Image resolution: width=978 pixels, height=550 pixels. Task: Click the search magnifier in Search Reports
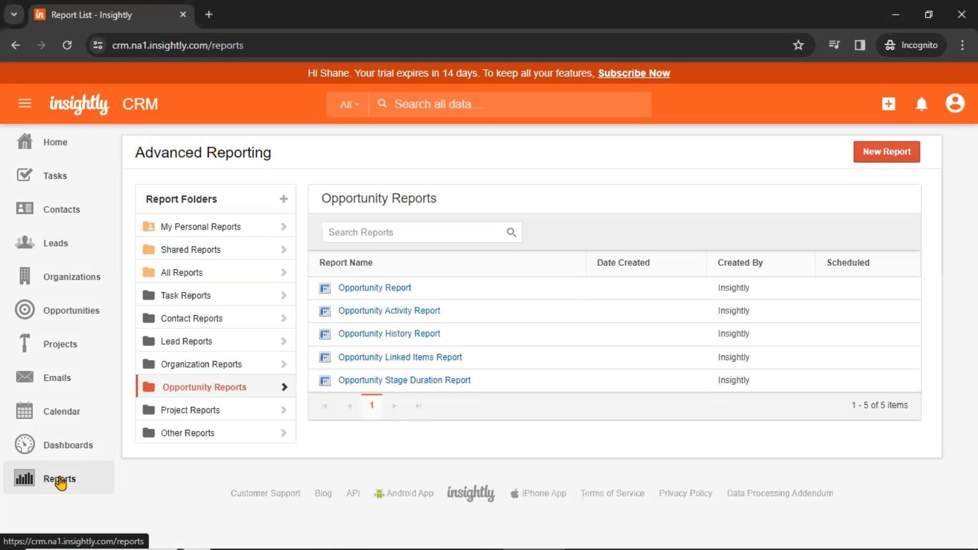click(x=511, y=233)
